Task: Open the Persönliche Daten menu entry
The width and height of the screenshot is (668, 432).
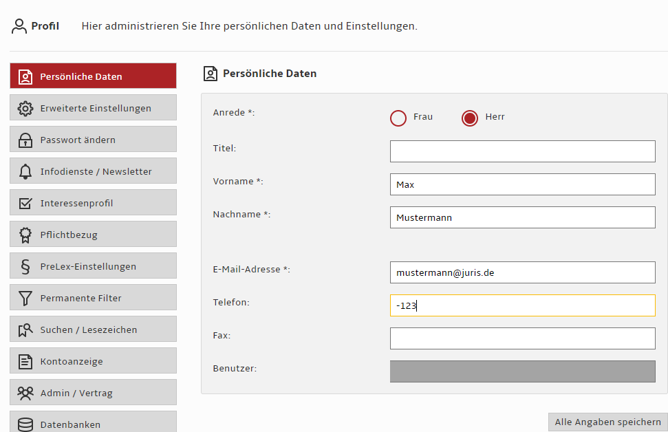Action: click(93, 76)
